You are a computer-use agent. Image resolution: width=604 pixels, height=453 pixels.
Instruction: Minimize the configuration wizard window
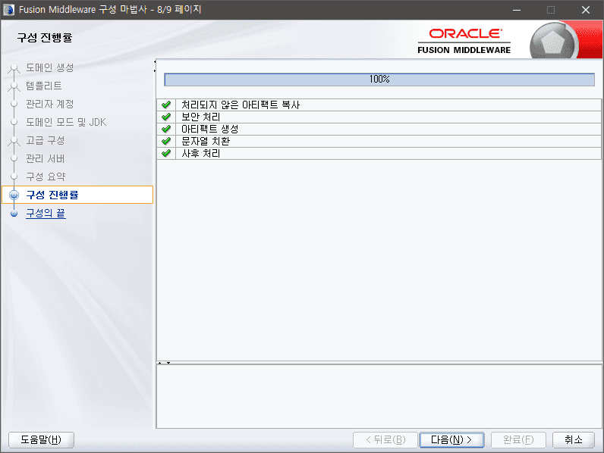[x=517, y=10]
